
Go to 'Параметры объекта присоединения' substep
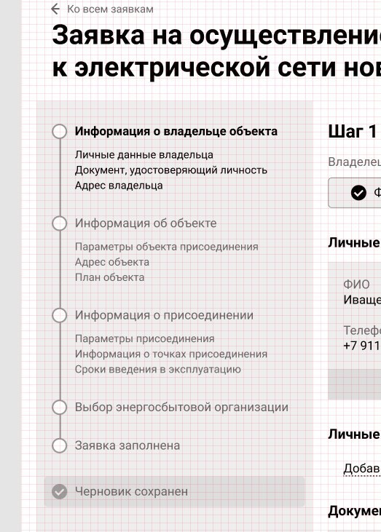[x=166, y=247]
